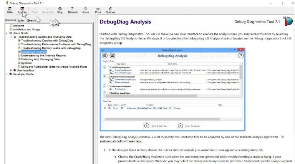Click the Refresh icon in the toolbar

click(73, 10)
